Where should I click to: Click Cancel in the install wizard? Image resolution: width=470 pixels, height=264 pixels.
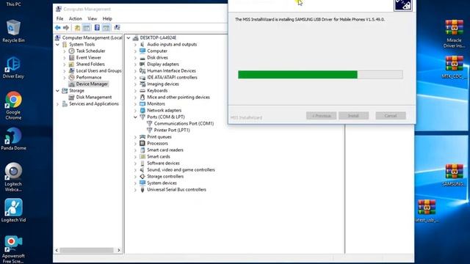pyautogui.click(x=391, y=116)
